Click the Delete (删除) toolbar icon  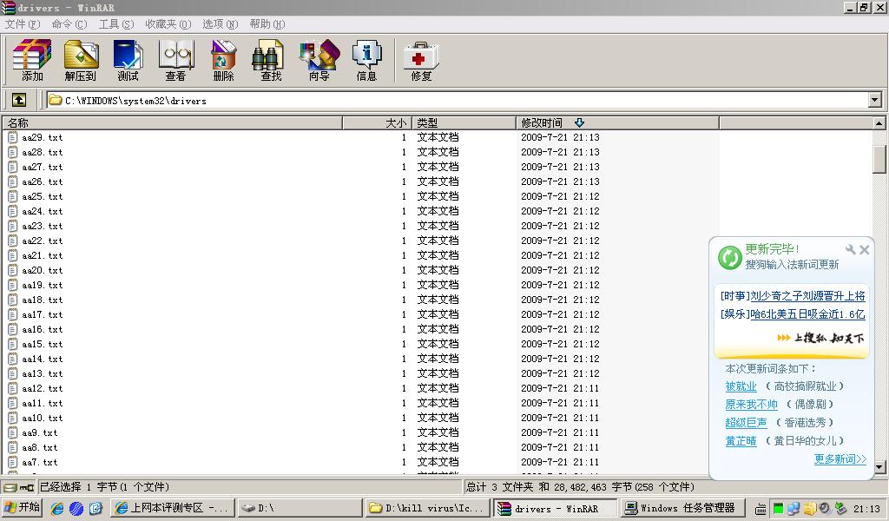(x=223, y=60)
